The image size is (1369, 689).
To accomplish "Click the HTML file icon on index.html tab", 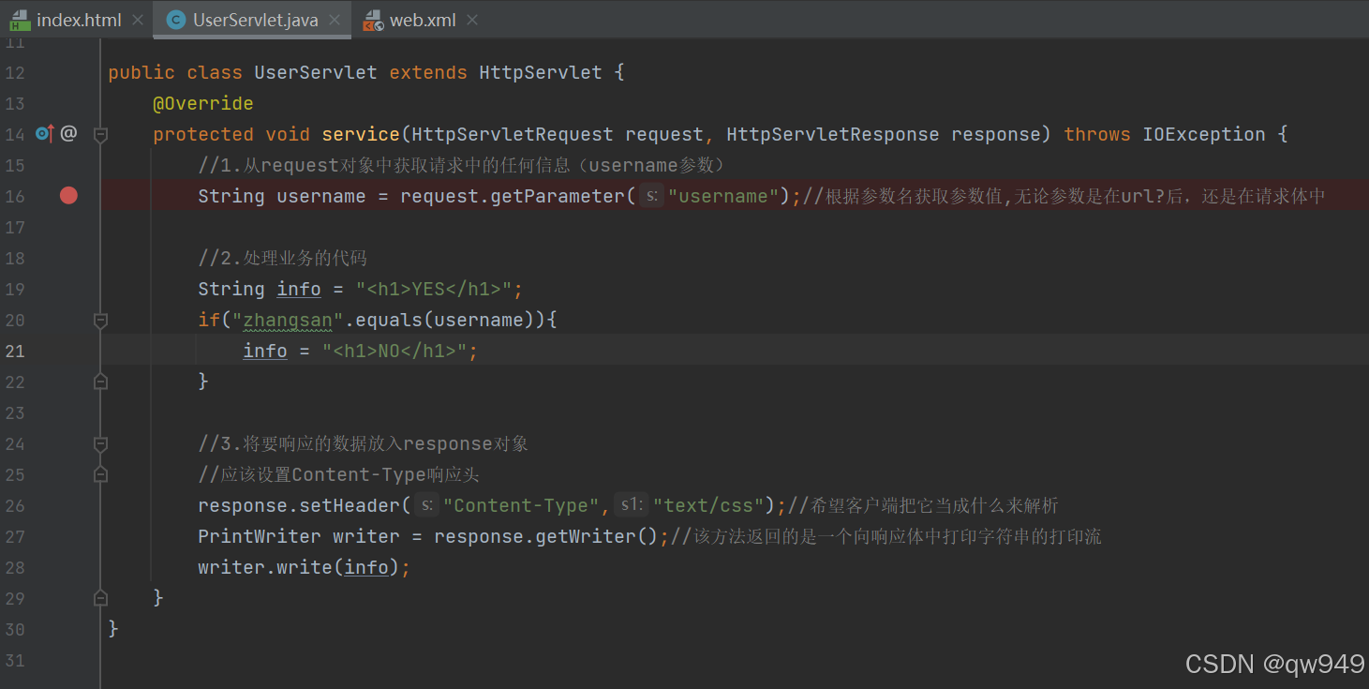I will click(x=21, y=19).
